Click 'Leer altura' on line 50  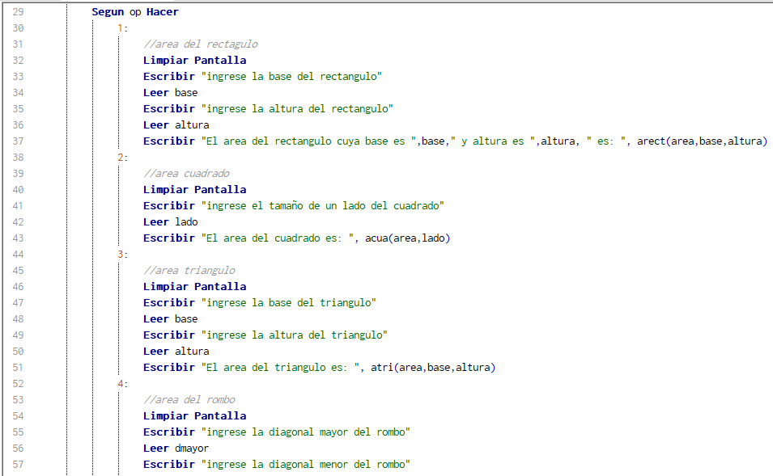176,352
